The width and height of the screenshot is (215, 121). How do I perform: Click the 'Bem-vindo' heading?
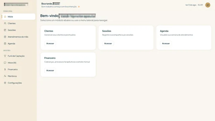(49, 16)
